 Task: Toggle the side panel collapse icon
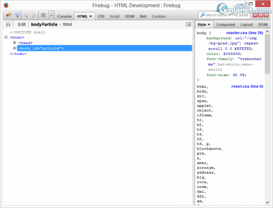pos(188,25)
